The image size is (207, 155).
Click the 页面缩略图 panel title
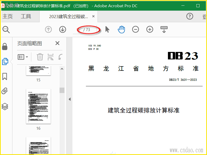[29, 43]
